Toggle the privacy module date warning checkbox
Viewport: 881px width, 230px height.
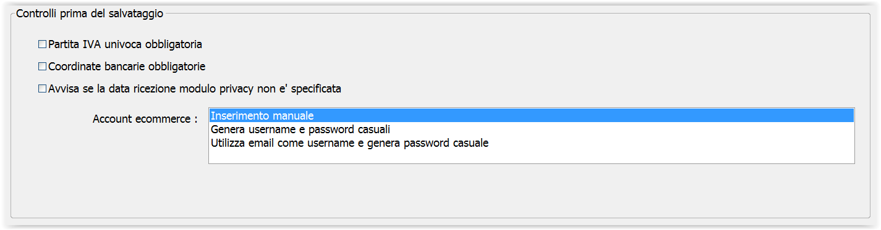43,89
